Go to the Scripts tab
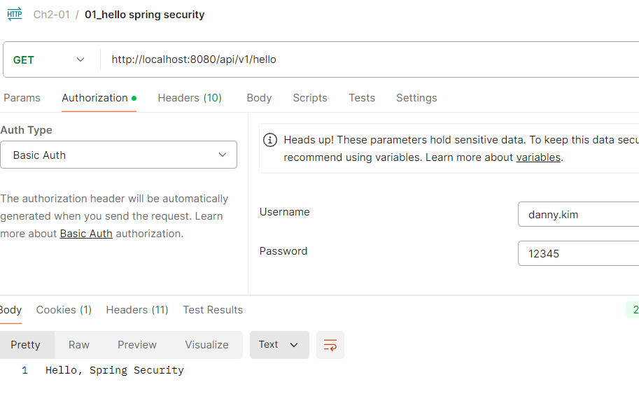The width and height of the screenshot is (639, 410). (310, 98)
